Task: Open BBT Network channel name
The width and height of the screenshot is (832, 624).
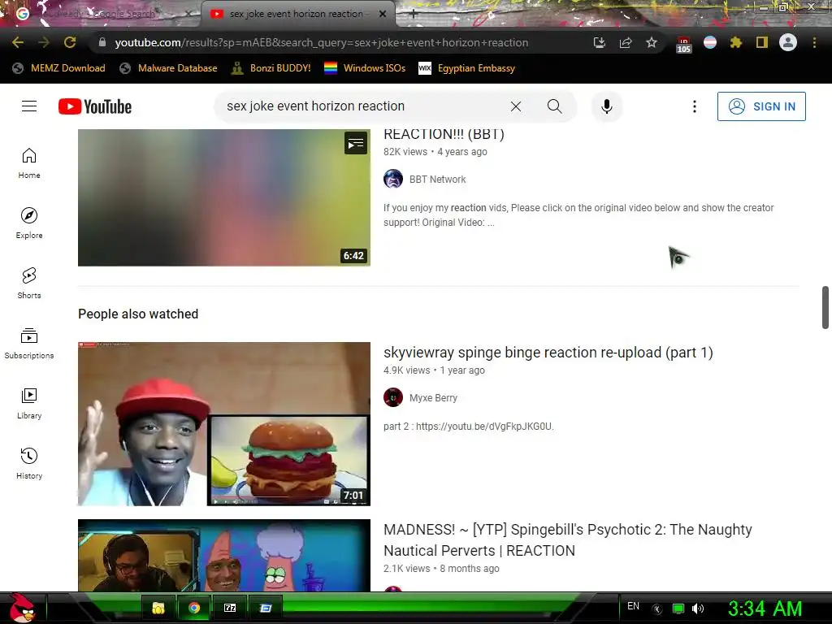Action: coord(437,180)
